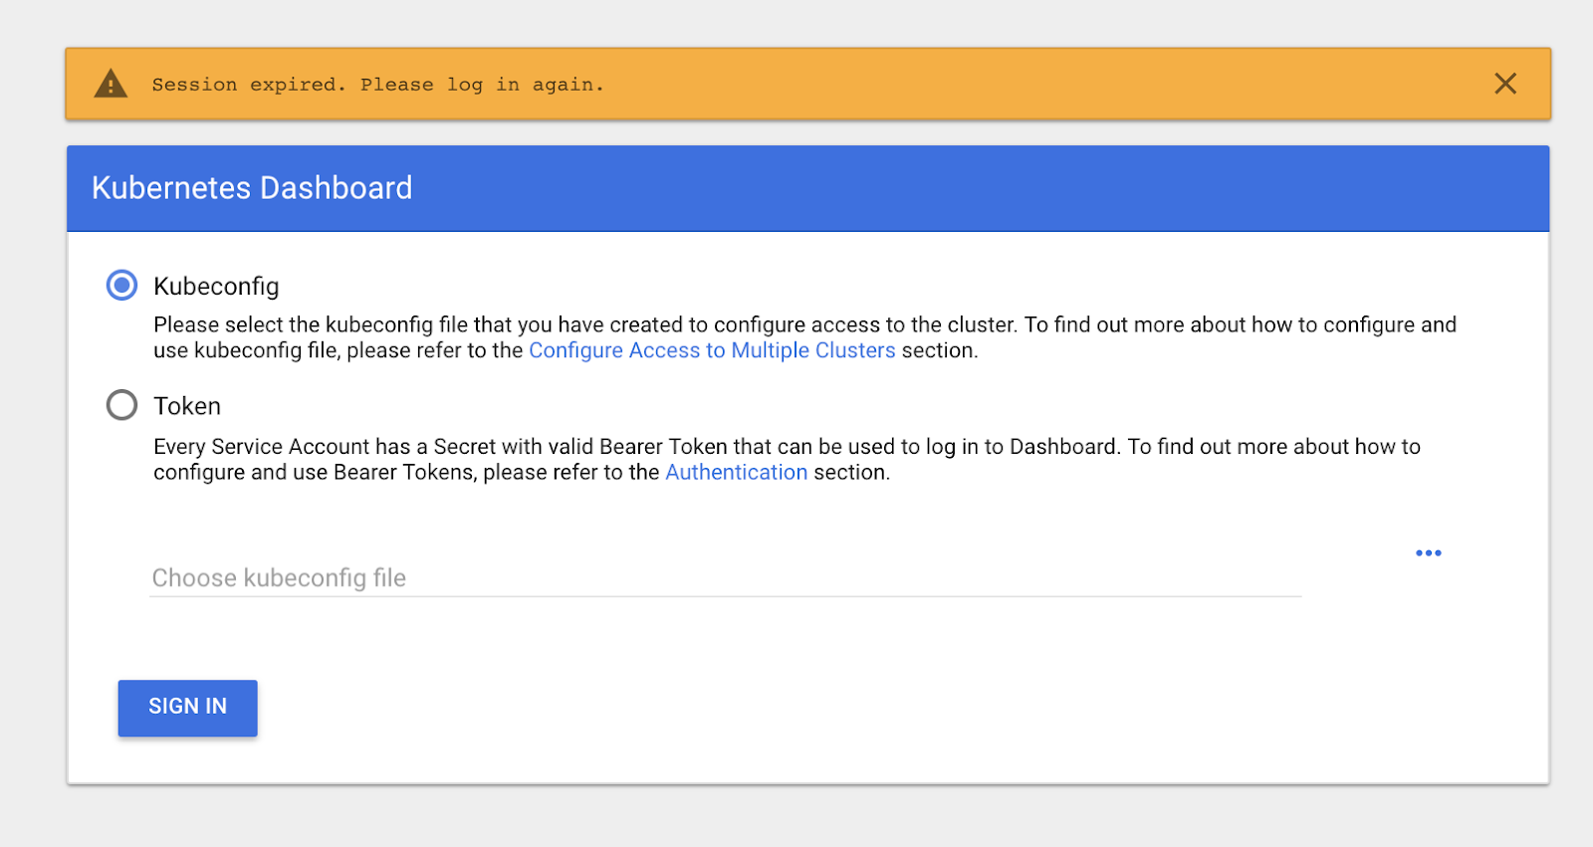
Task: Click the three-dot browse file icon
Action: pyautogui.click(x=1428, y=553)
